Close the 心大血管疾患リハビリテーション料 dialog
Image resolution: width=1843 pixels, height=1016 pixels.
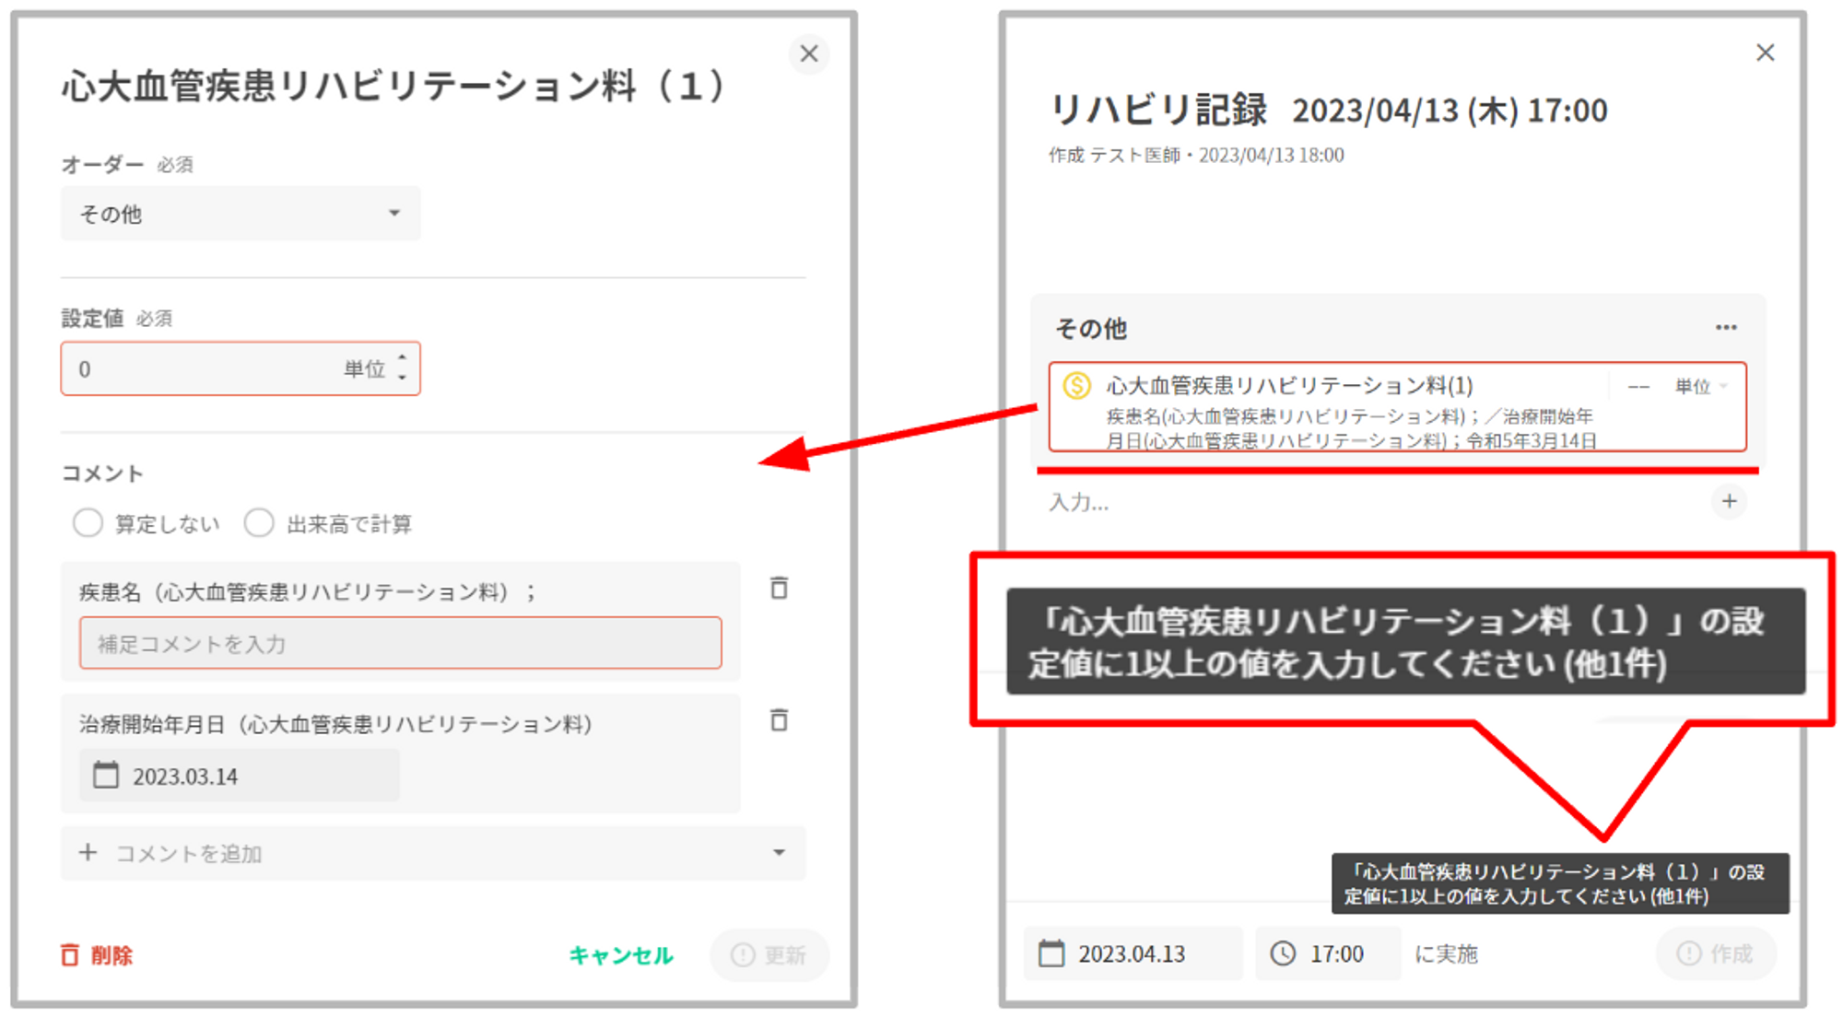click(x=808, y=53)
